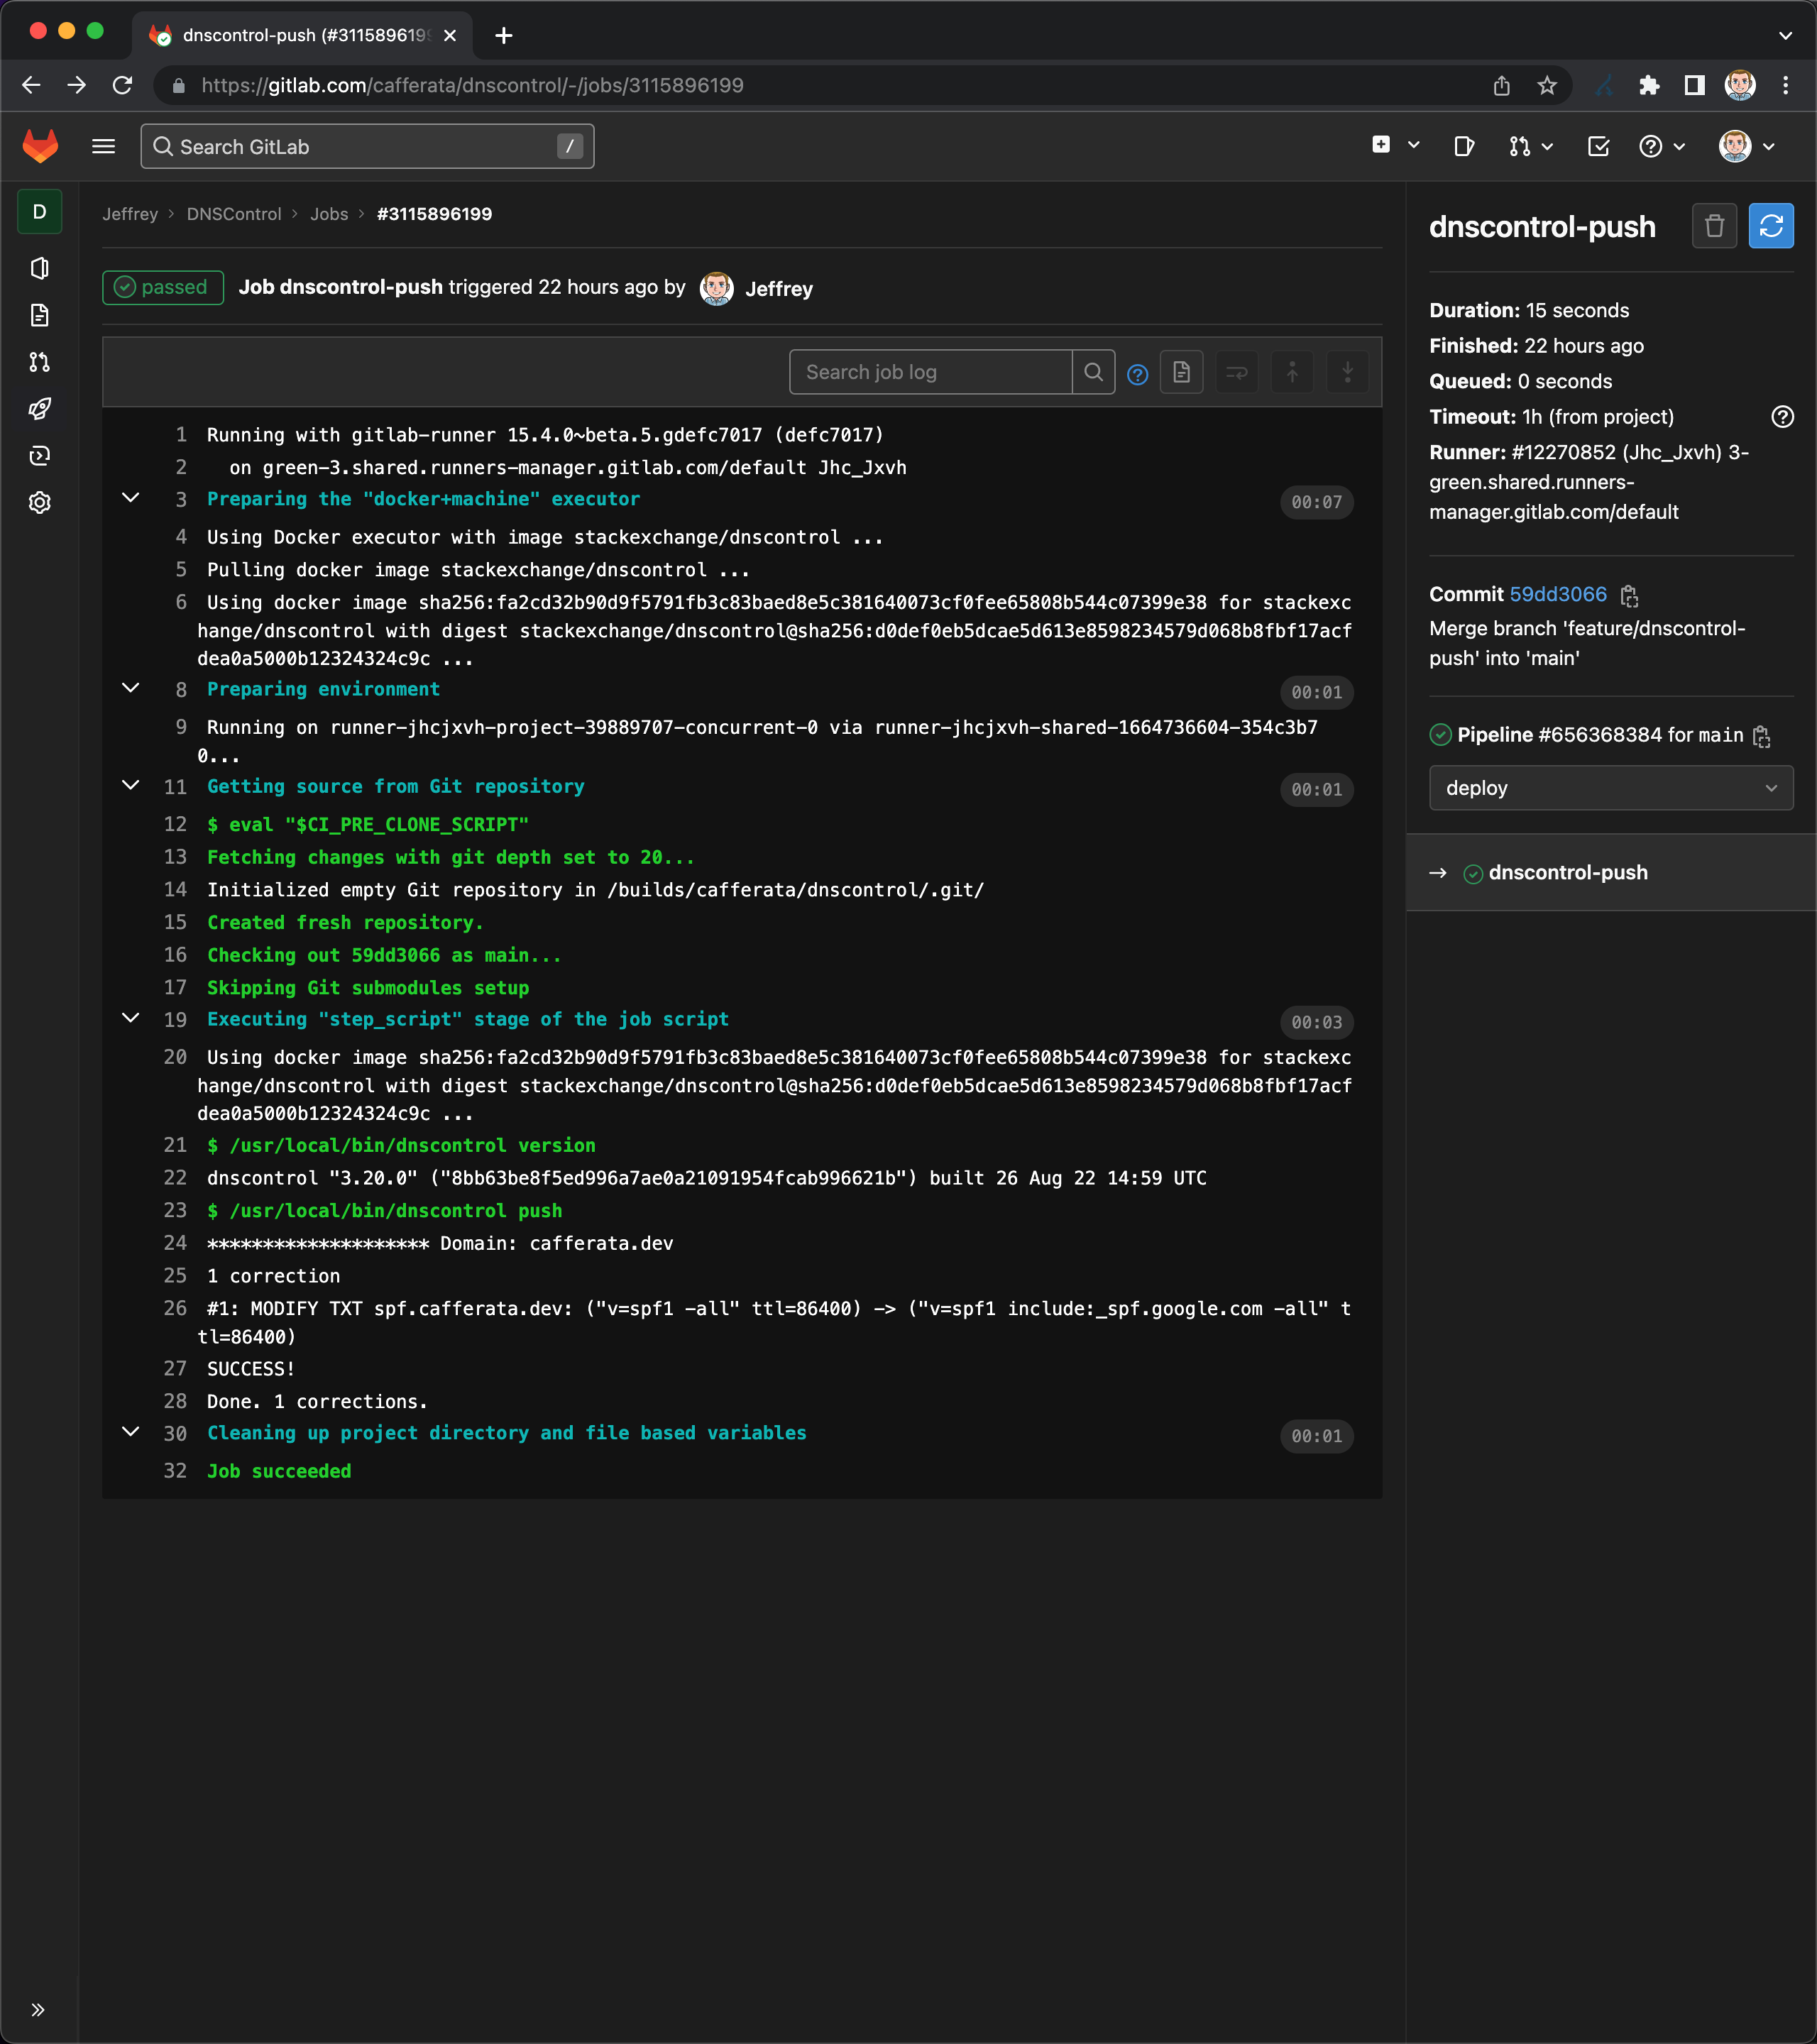Screen dimensions: 1817x2044
Task: Click the copy pipeline link icon
Action: pyautogui.click(x=1762, y=736)
